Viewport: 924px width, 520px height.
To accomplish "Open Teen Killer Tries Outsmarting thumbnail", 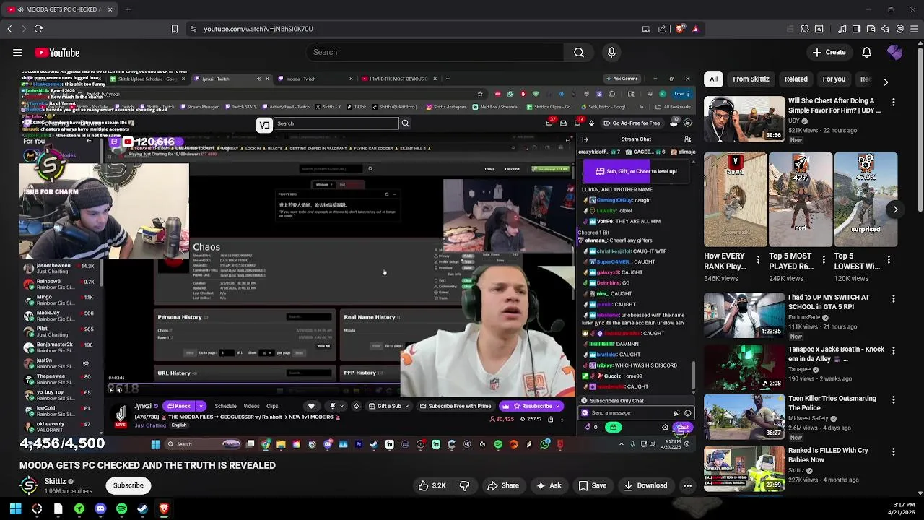I will [744, 416].
